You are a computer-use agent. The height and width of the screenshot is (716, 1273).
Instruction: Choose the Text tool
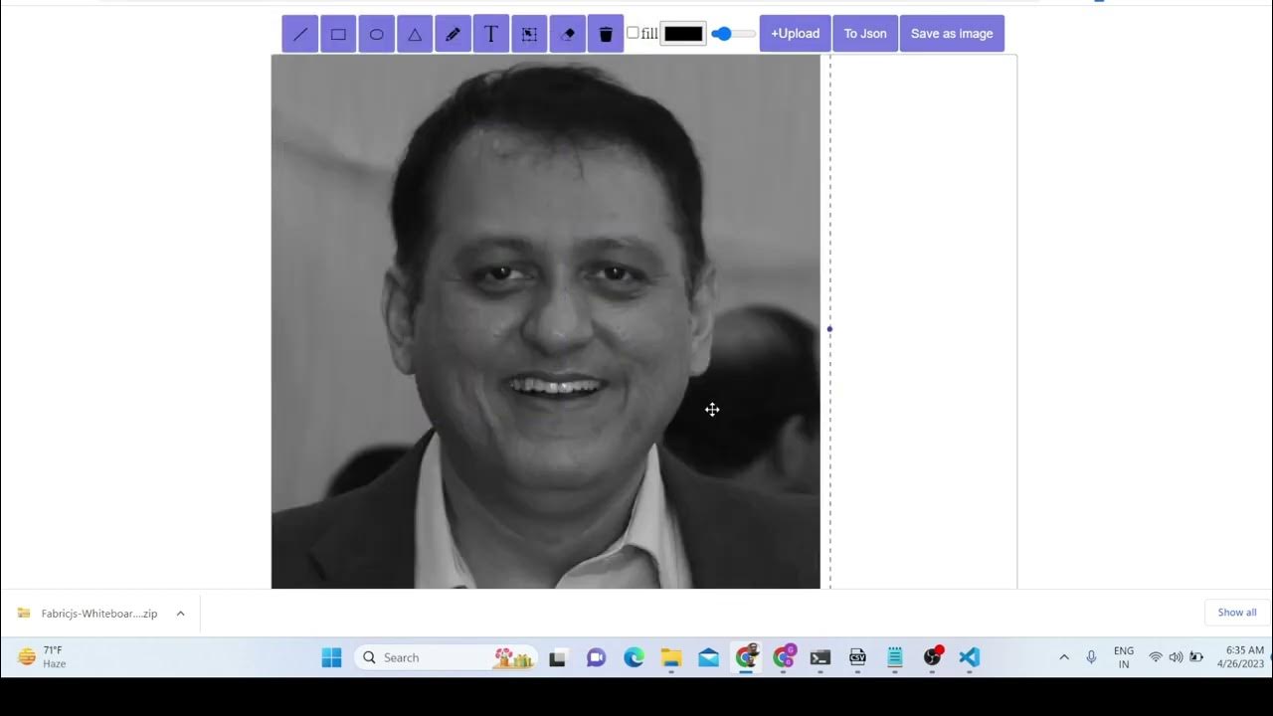(490, 34)
